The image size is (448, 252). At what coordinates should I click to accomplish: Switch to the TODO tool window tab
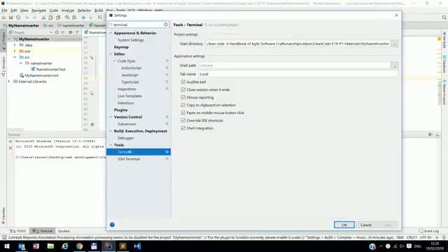coord(18,231)
